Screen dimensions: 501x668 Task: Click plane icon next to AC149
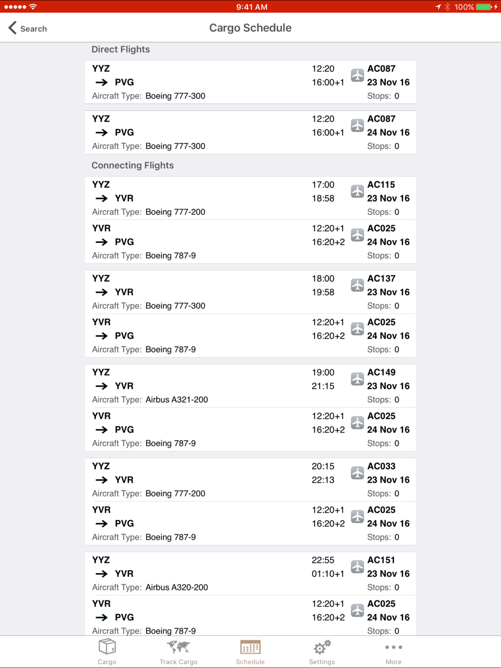click(357, 379)
